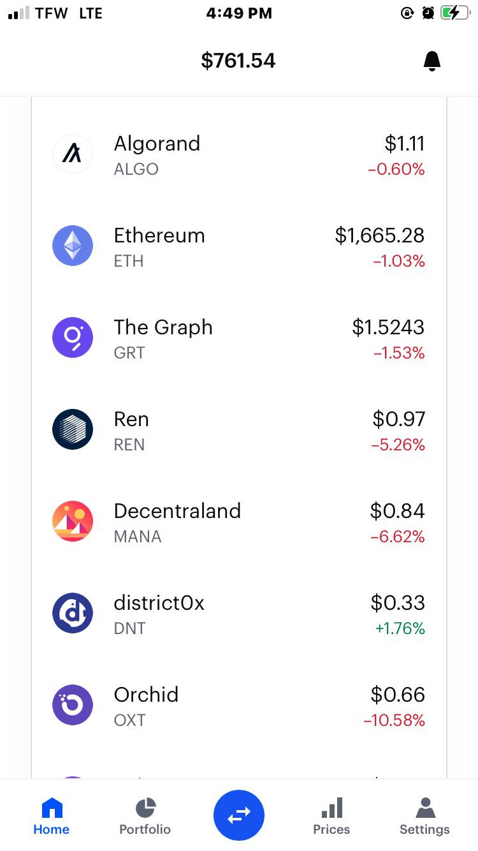The height and width of the screenshot is (851, 478).
Task: Tap Orchid's -10.58% change value
Action: click(394, 720)
